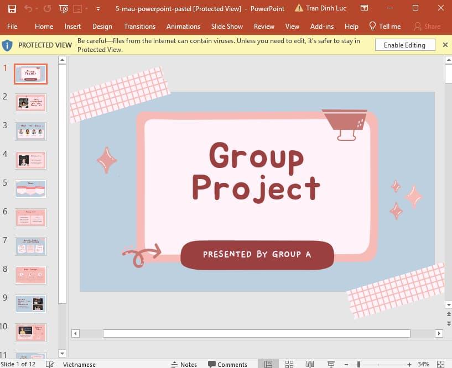Click the Save icon in title bar
This screenshot has height=368, width=452.
(12, 9)
